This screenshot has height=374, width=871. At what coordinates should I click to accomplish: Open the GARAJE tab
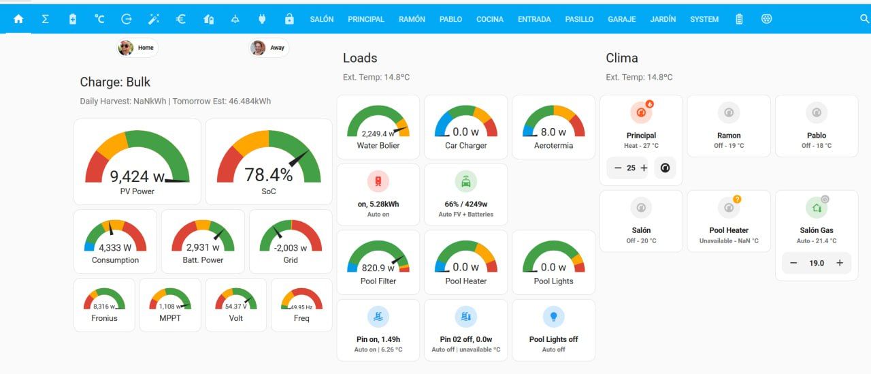[621, 19]
